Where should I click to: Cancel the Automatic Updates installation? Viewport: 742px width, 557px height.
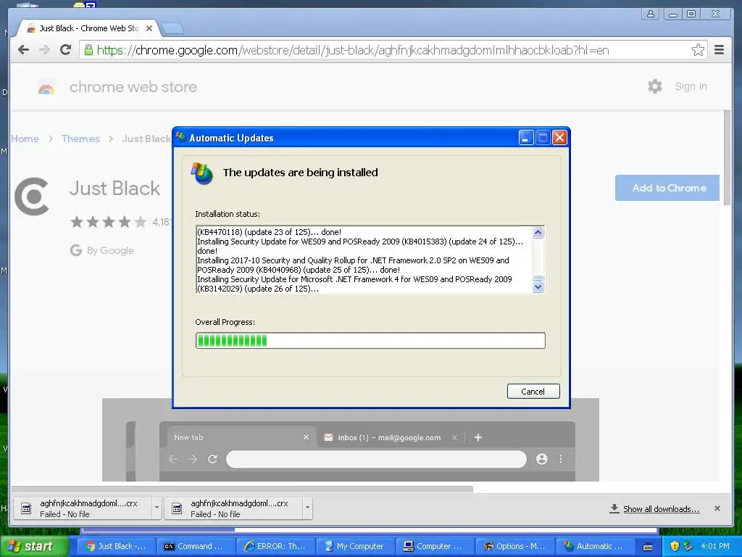[x=533, y=391]
